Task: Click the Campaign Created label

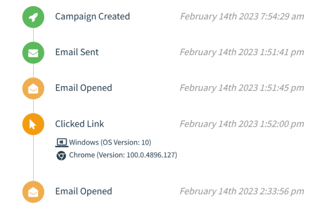Action: (92, 17)
